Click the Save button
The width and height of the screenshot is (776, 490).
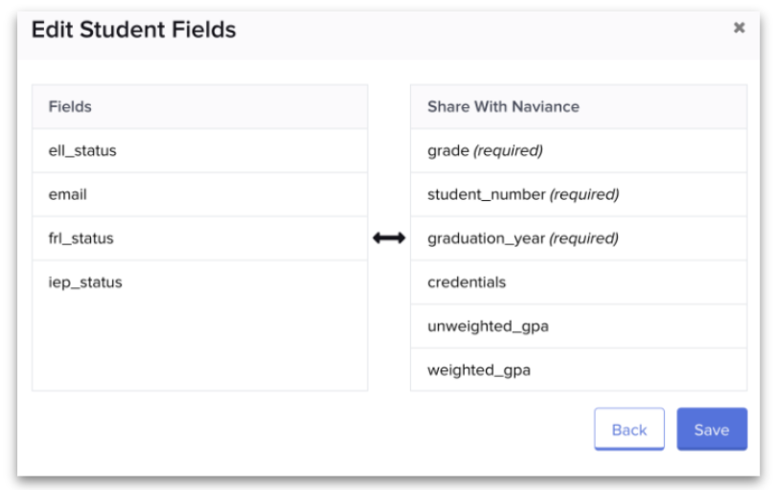tap(711, 430)
